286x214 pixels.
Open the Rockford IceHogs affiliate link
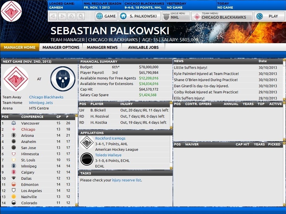(110, 138)
